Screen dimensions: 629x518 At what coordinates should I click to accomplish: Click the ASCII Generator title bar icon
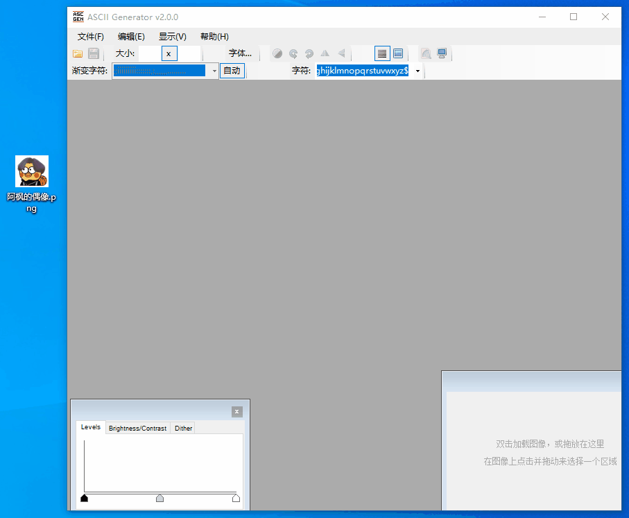point(78,17)
